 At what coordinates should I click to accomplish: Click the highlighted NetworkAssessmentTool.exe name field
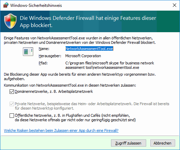[x=89, y=49]
